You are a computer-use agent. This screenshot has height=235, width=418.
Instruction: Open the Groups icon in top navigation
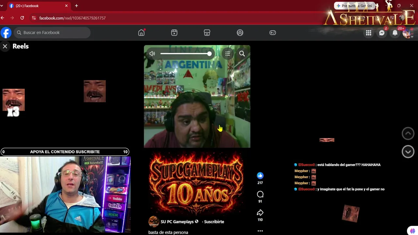240,33
